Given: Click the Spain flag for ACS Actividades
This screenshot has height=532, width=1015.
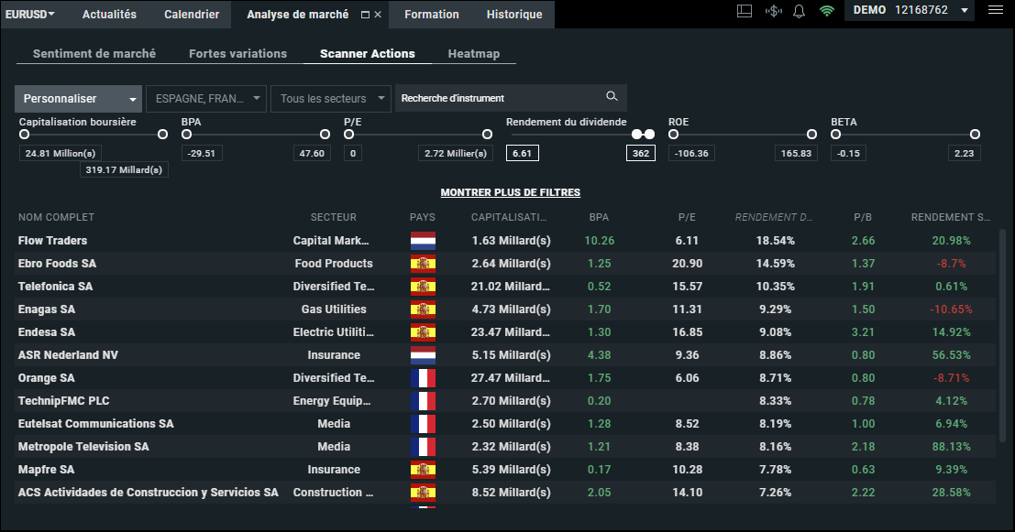Looking at the screenshot, I should pyautogui.click(x=423, y=493).
